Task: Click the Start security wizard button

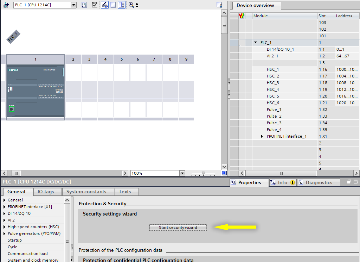Action: pyautogui.click(x=178, y=227)
